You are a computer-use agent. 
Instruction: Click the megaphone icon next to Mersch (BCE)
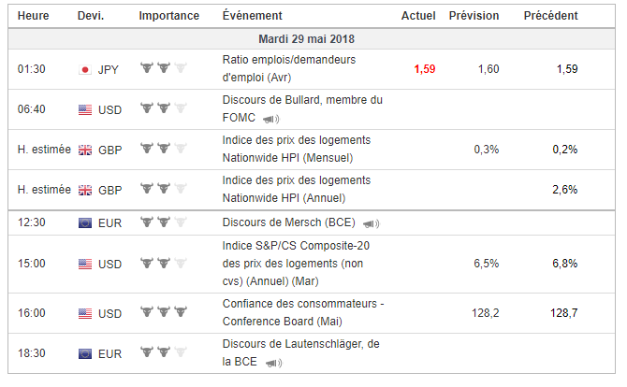point(371,223)
